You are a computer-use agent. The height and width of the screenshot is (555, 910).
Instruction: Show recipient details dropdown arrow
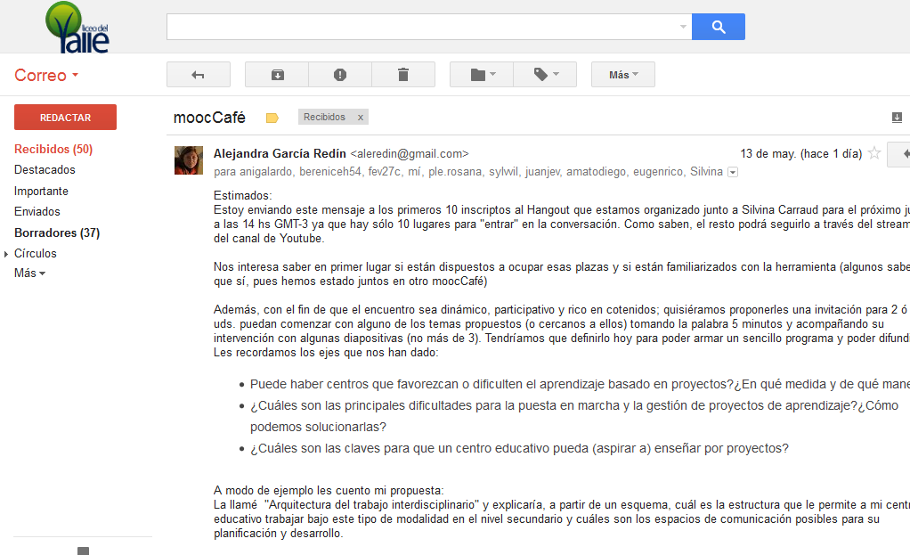click(733, 172)
